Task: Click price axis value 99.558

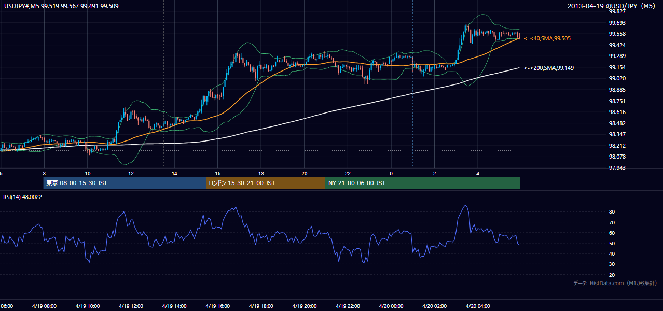Action: click(616, 34)
